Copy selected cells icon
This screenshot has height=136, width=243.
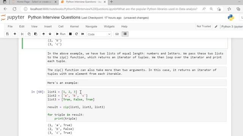pyautogui.click(x=29, y=34)
